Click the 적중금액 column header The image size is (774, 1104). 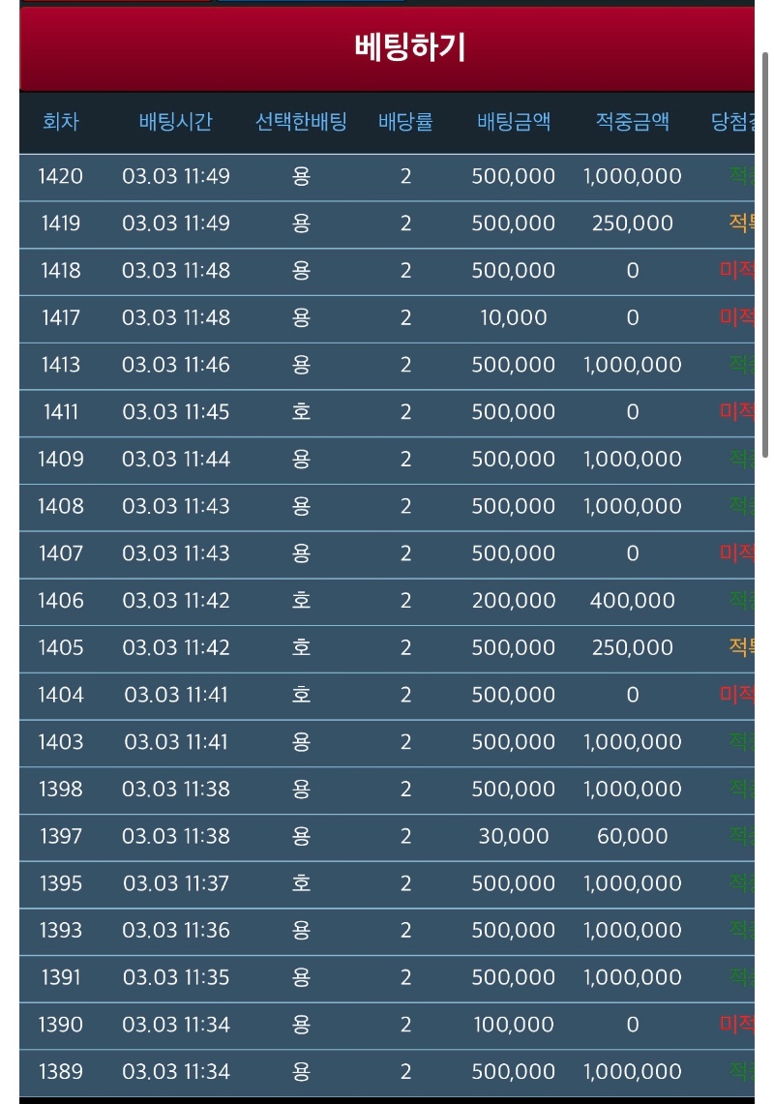click(632, 122)
